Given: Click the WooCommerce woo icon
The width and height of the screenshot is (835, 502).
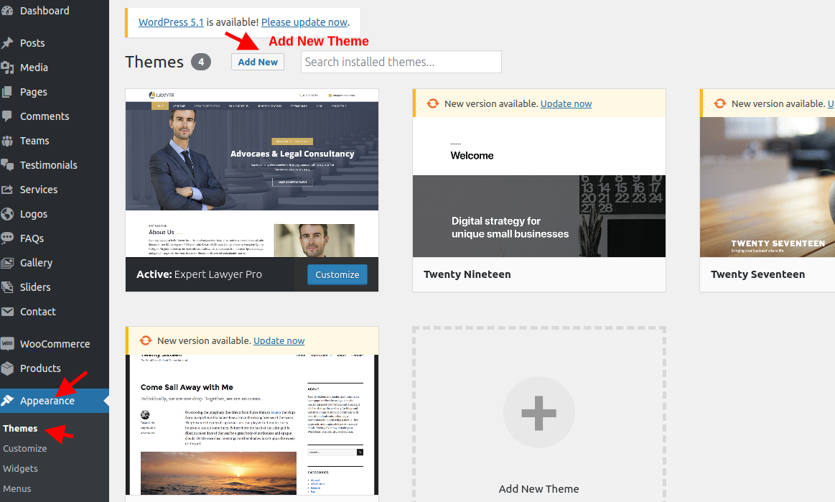Looking at the screenshot, I should pos(7,344).
